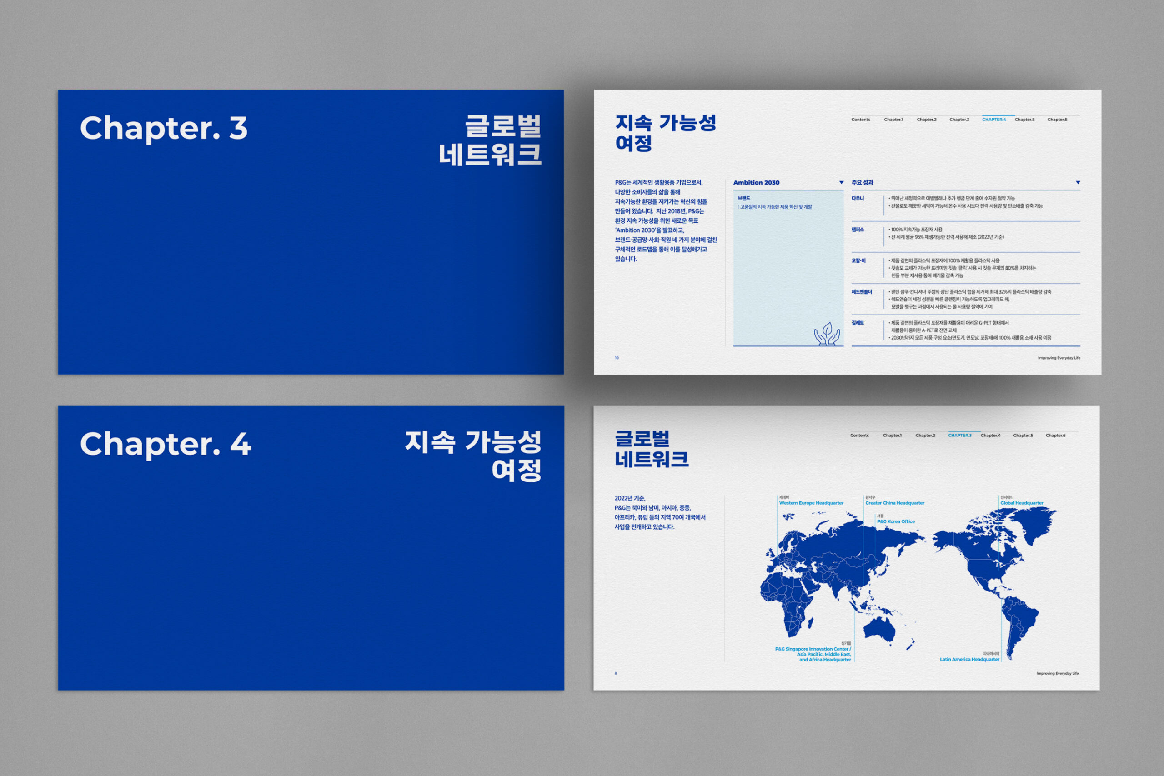
Task: Select the Chapter. 4 blue cover slide
Action: (x=311, y=547)
